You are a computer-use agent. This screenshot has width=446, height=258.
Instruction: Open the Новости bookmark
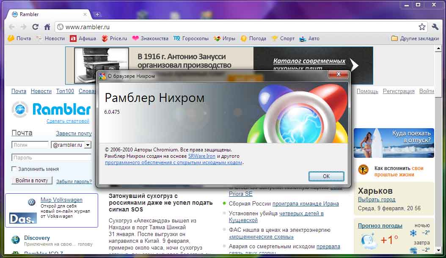click(x=51, y=38)
